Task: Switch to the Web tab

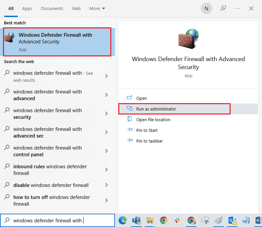Action: point(76,9)
